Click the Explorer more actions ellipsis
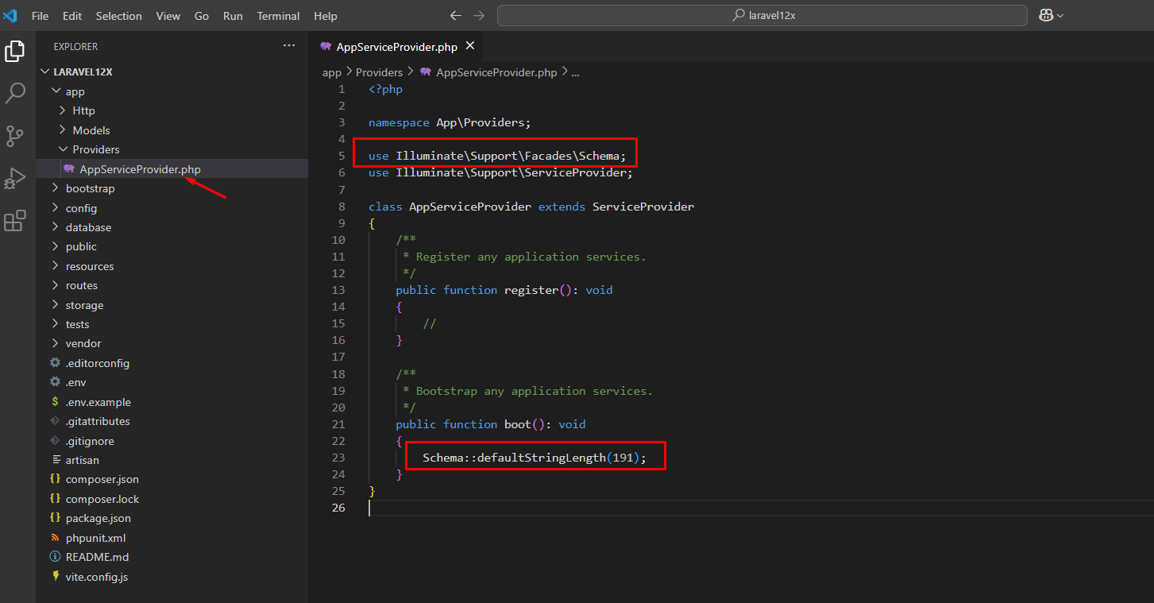 (289, 46)
